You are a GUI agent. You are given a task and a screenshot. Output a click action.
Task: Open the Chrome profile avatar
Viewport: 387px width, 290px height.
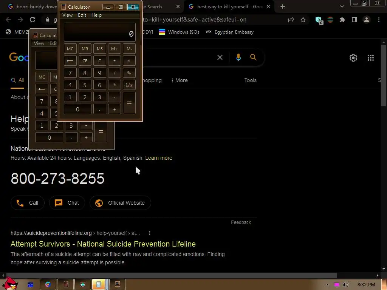coord(367,20)
